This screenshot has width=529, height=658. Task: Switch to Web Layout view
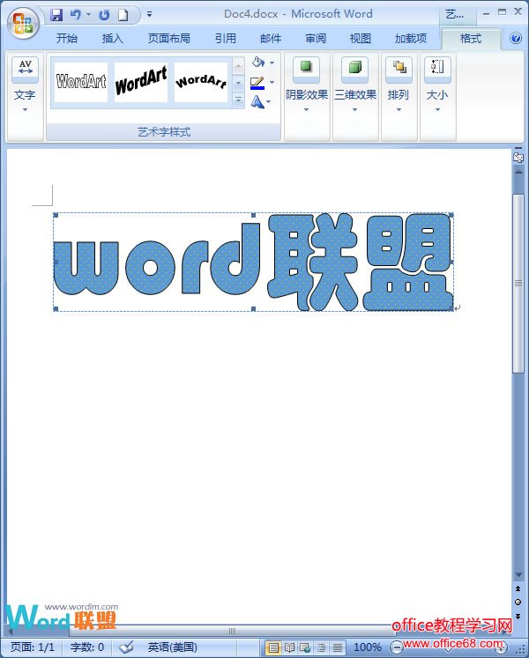(x=305, y=647)
